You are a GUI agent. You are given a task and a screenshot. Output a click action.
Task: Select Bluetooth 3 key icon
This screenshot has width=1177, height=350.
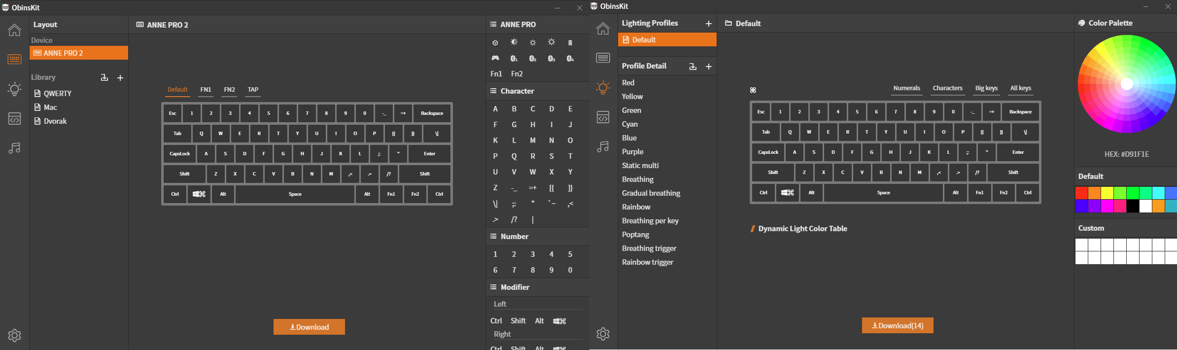[x=552, y=59]
